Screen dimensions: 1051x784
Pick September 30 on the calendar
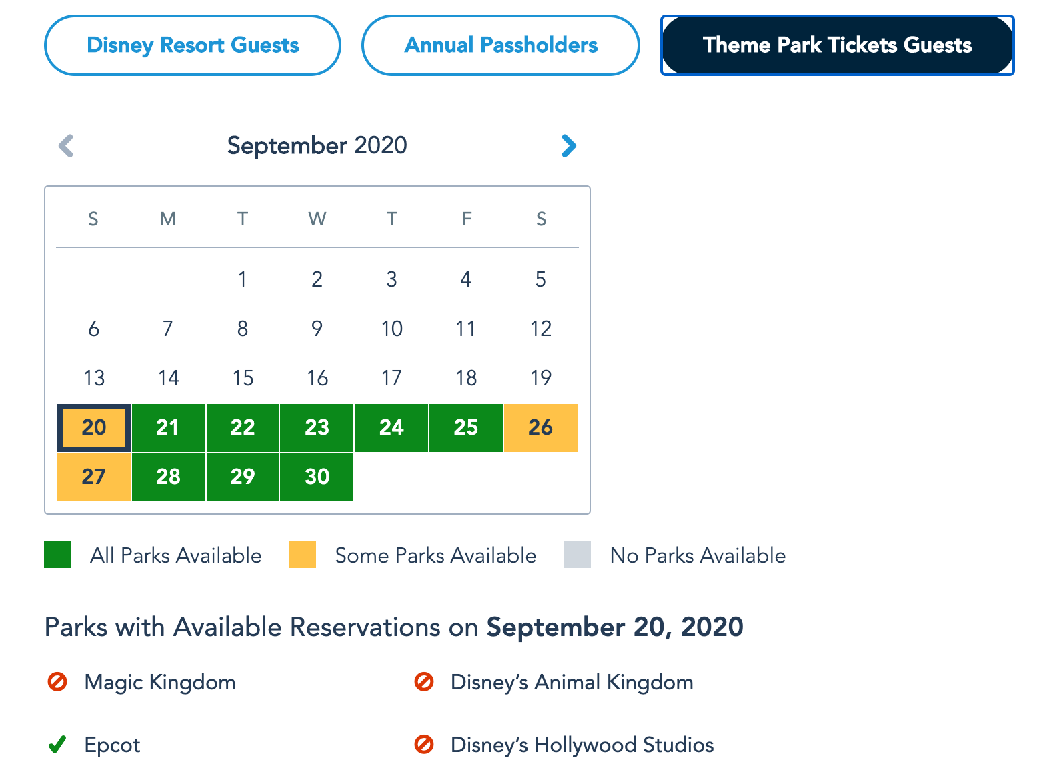point(317,477)
